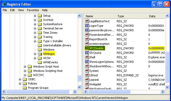
Task: Click the Explorer.exe data value
Action: click(156, 57)
